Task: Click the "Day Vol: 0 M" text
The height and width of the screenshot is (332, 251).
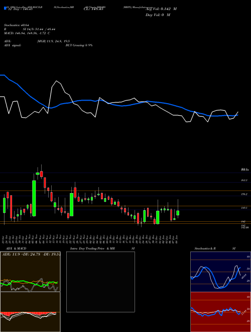Action: (158, 15)
